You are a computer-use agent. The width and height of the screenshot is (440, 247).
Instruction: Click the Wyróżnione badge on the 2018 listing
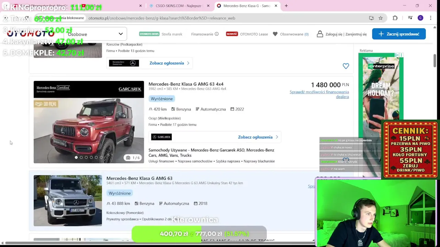click(x=120, y=193)
